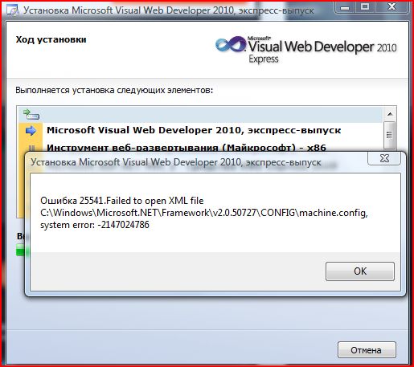Click the Visual Web Developer 2010 Express logo
Screen dimensions: 414x367
[305, 50]
